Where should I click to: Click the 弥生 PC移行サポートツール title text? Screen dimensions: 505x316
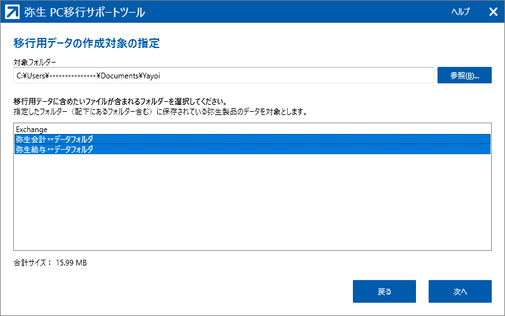[83, 11]
